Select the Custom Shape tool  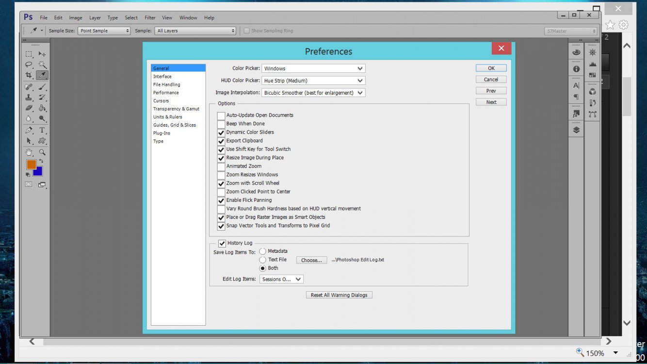[42, 141]
